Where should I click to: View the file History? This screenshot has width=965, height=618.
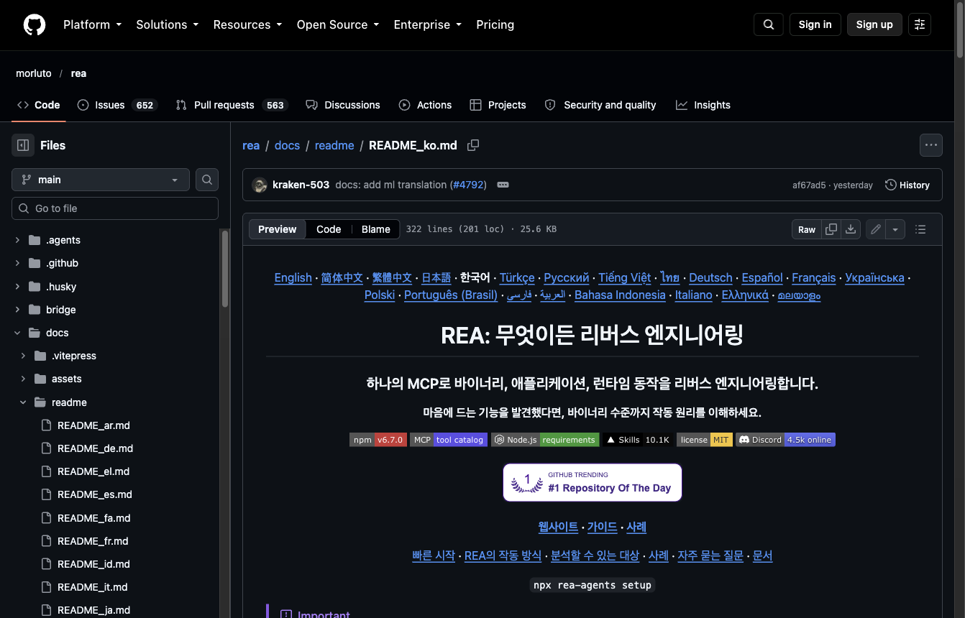click(907, 185)
